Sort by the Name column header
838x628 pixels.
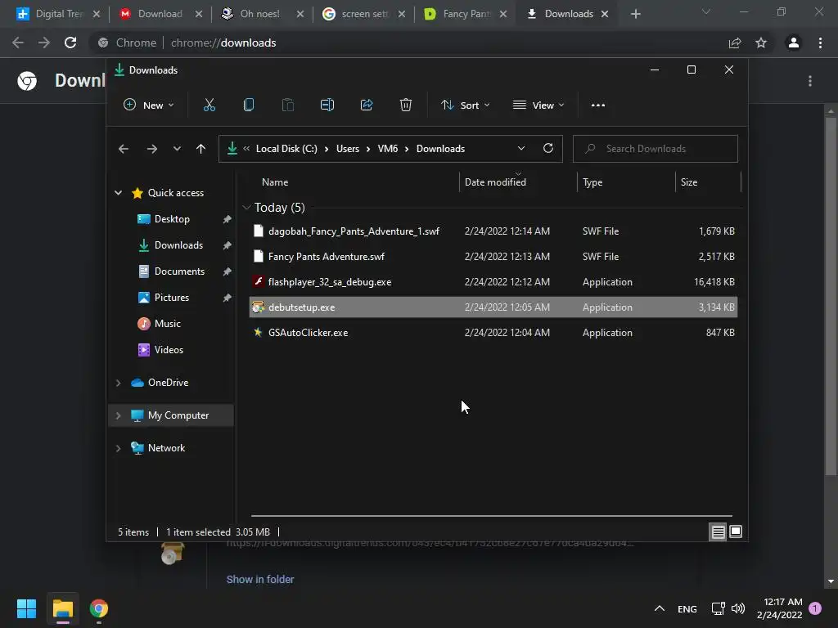[275, 182]
